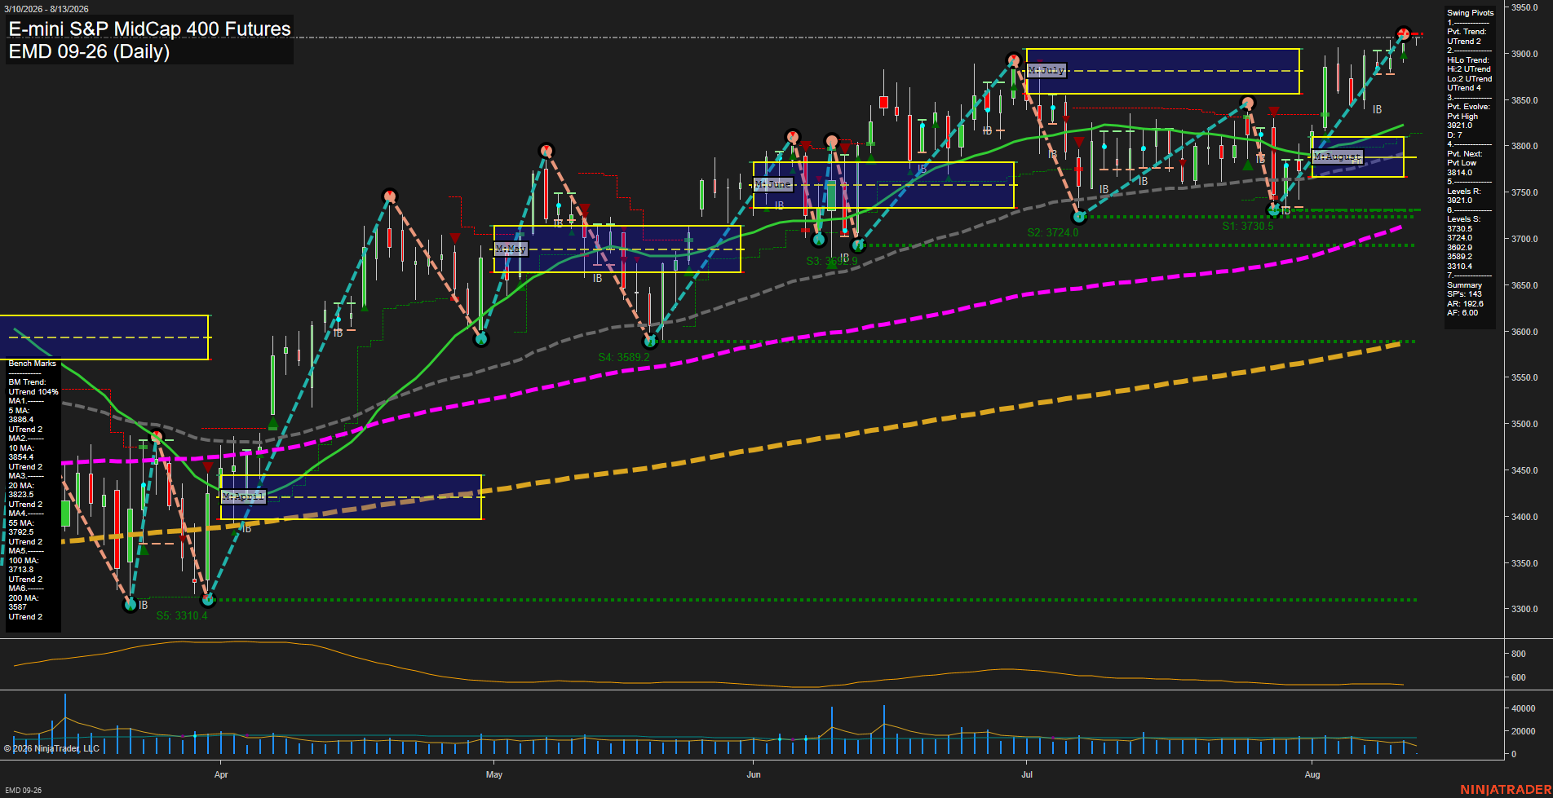
Task: Select the M:July monthly range label
Action: 1046,71
